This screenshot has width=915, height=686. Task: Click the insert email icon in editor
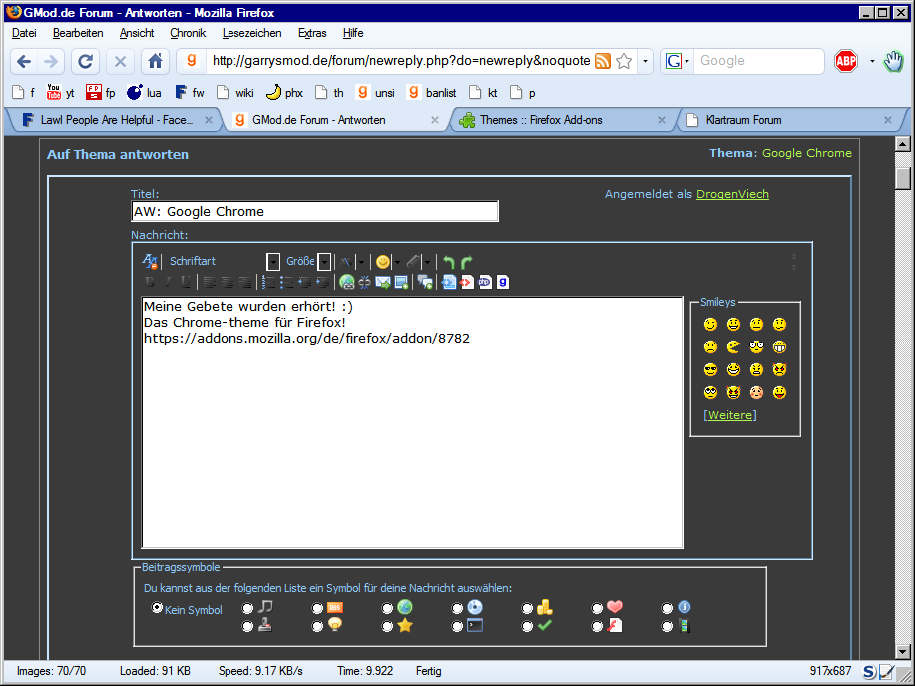click(x=382, y=282)
